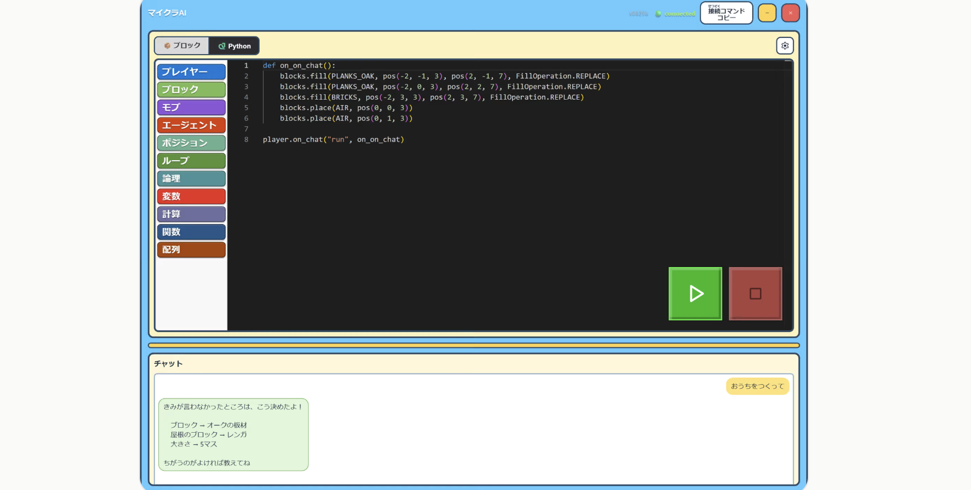Viewport: 971px width, 490px height.
Task: Stop execution with the red square button
Action: point(755,293)
